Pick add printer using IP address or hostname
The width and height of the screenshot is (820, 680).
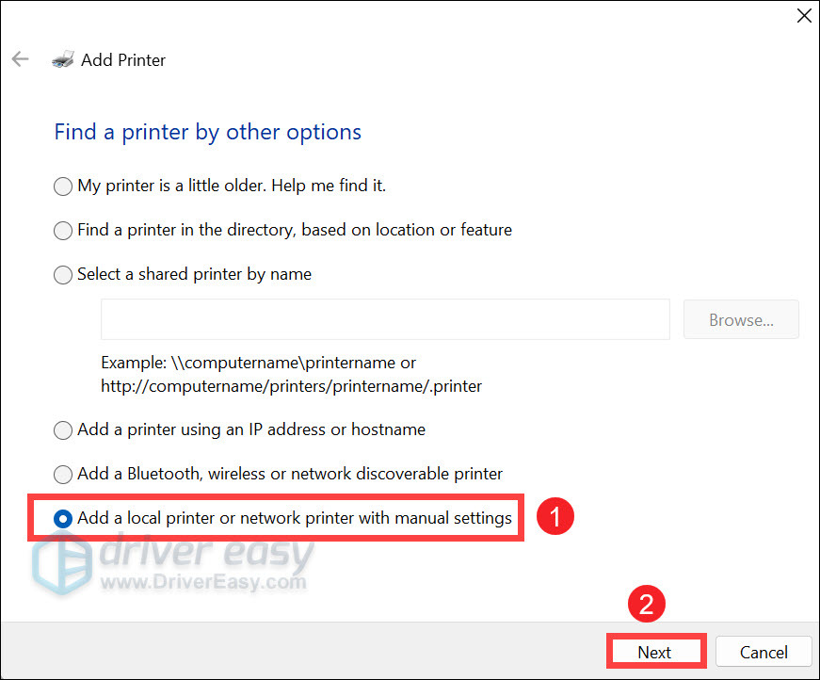[x=63, y=429]
